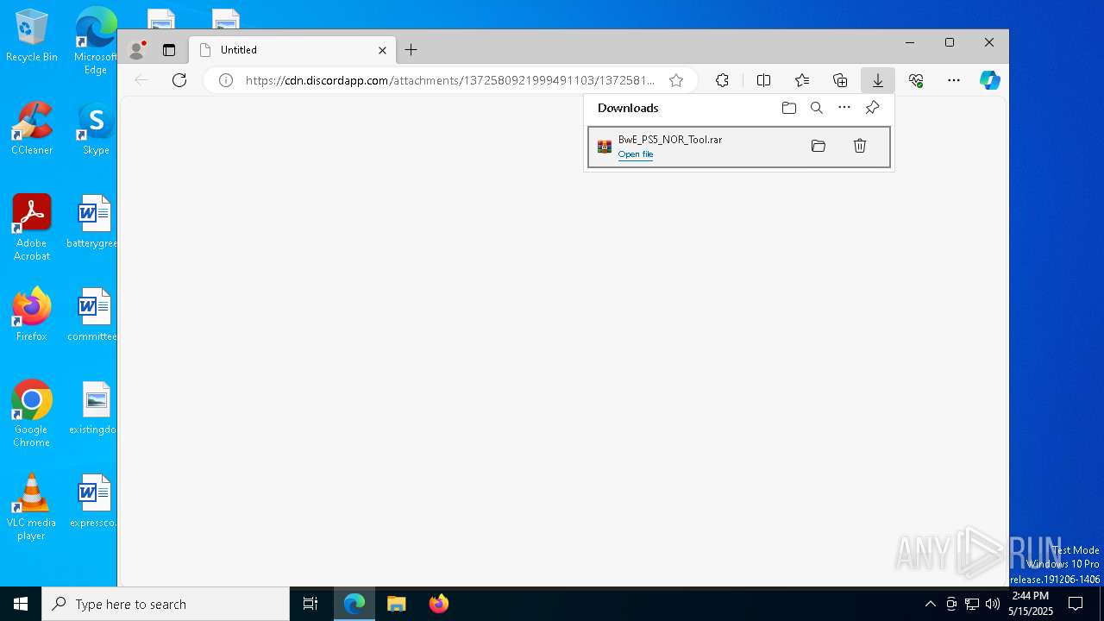Image resolution: width=1104 pixels, height=621 pixels.
Task: Select committee Word document on desktop
Action: click(x=94, y=315)
